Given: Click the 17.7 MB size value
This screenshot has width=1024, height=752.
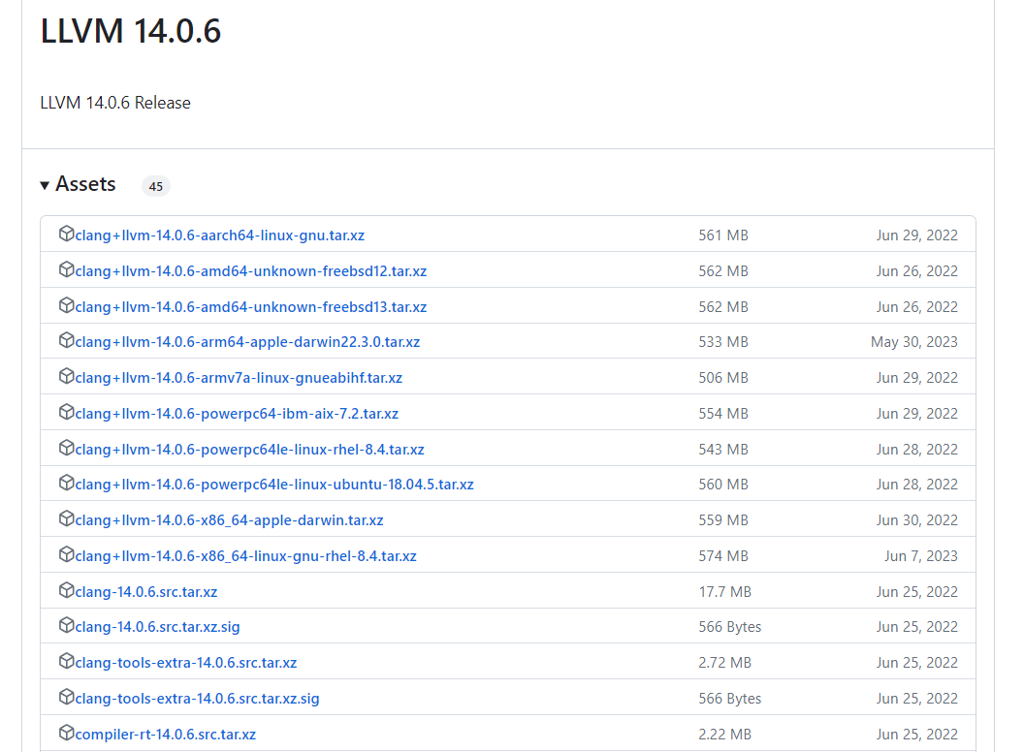Looking at the screenshot, I should [x=725, y=592].
